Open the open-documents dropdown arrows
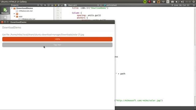This screenshot has width=196, height=110. [x=98, y=5]
